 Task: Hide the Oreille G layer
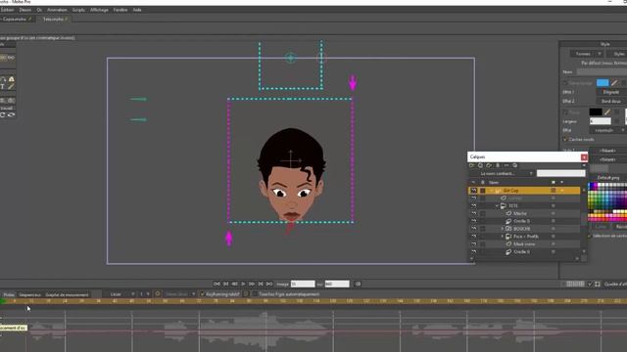(474, 252)
